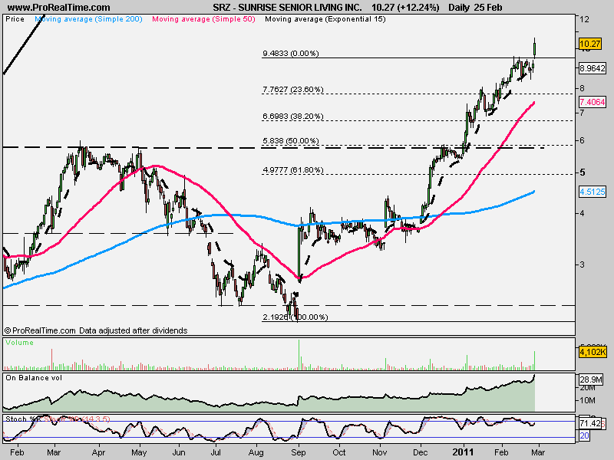The width and height of the screenshot is (614, 460).
Task: Select the Moving average (Exponential 15) legend
Action: pos(325,19)
